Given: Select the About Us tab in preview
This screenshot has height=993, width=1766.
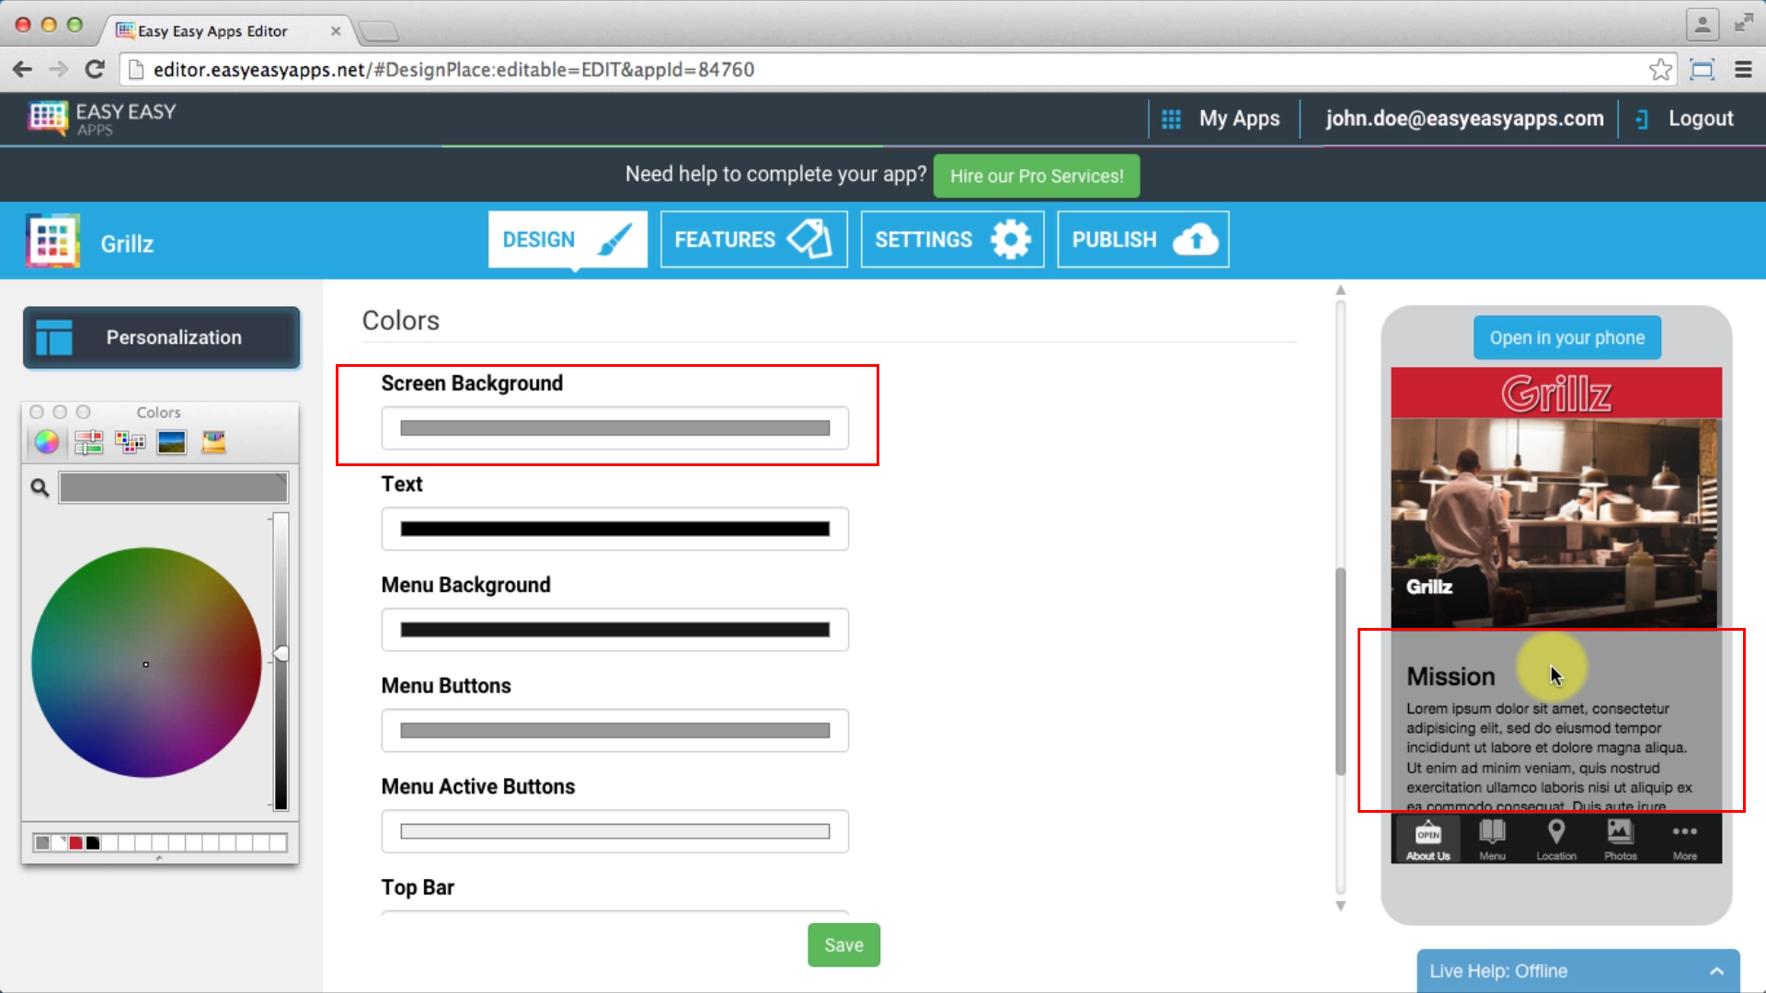Looking at the screenshot, I should pos(1428,839).
